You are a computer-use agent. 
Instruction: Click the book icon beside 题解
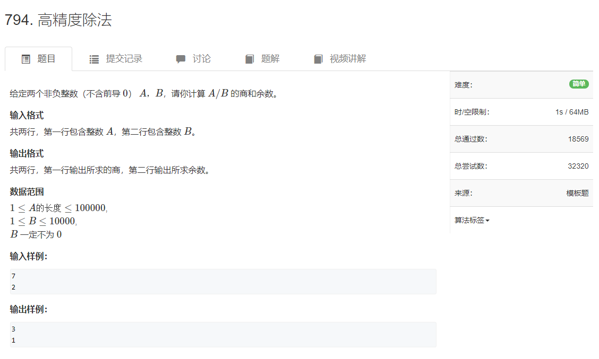(x=249, y=58)
